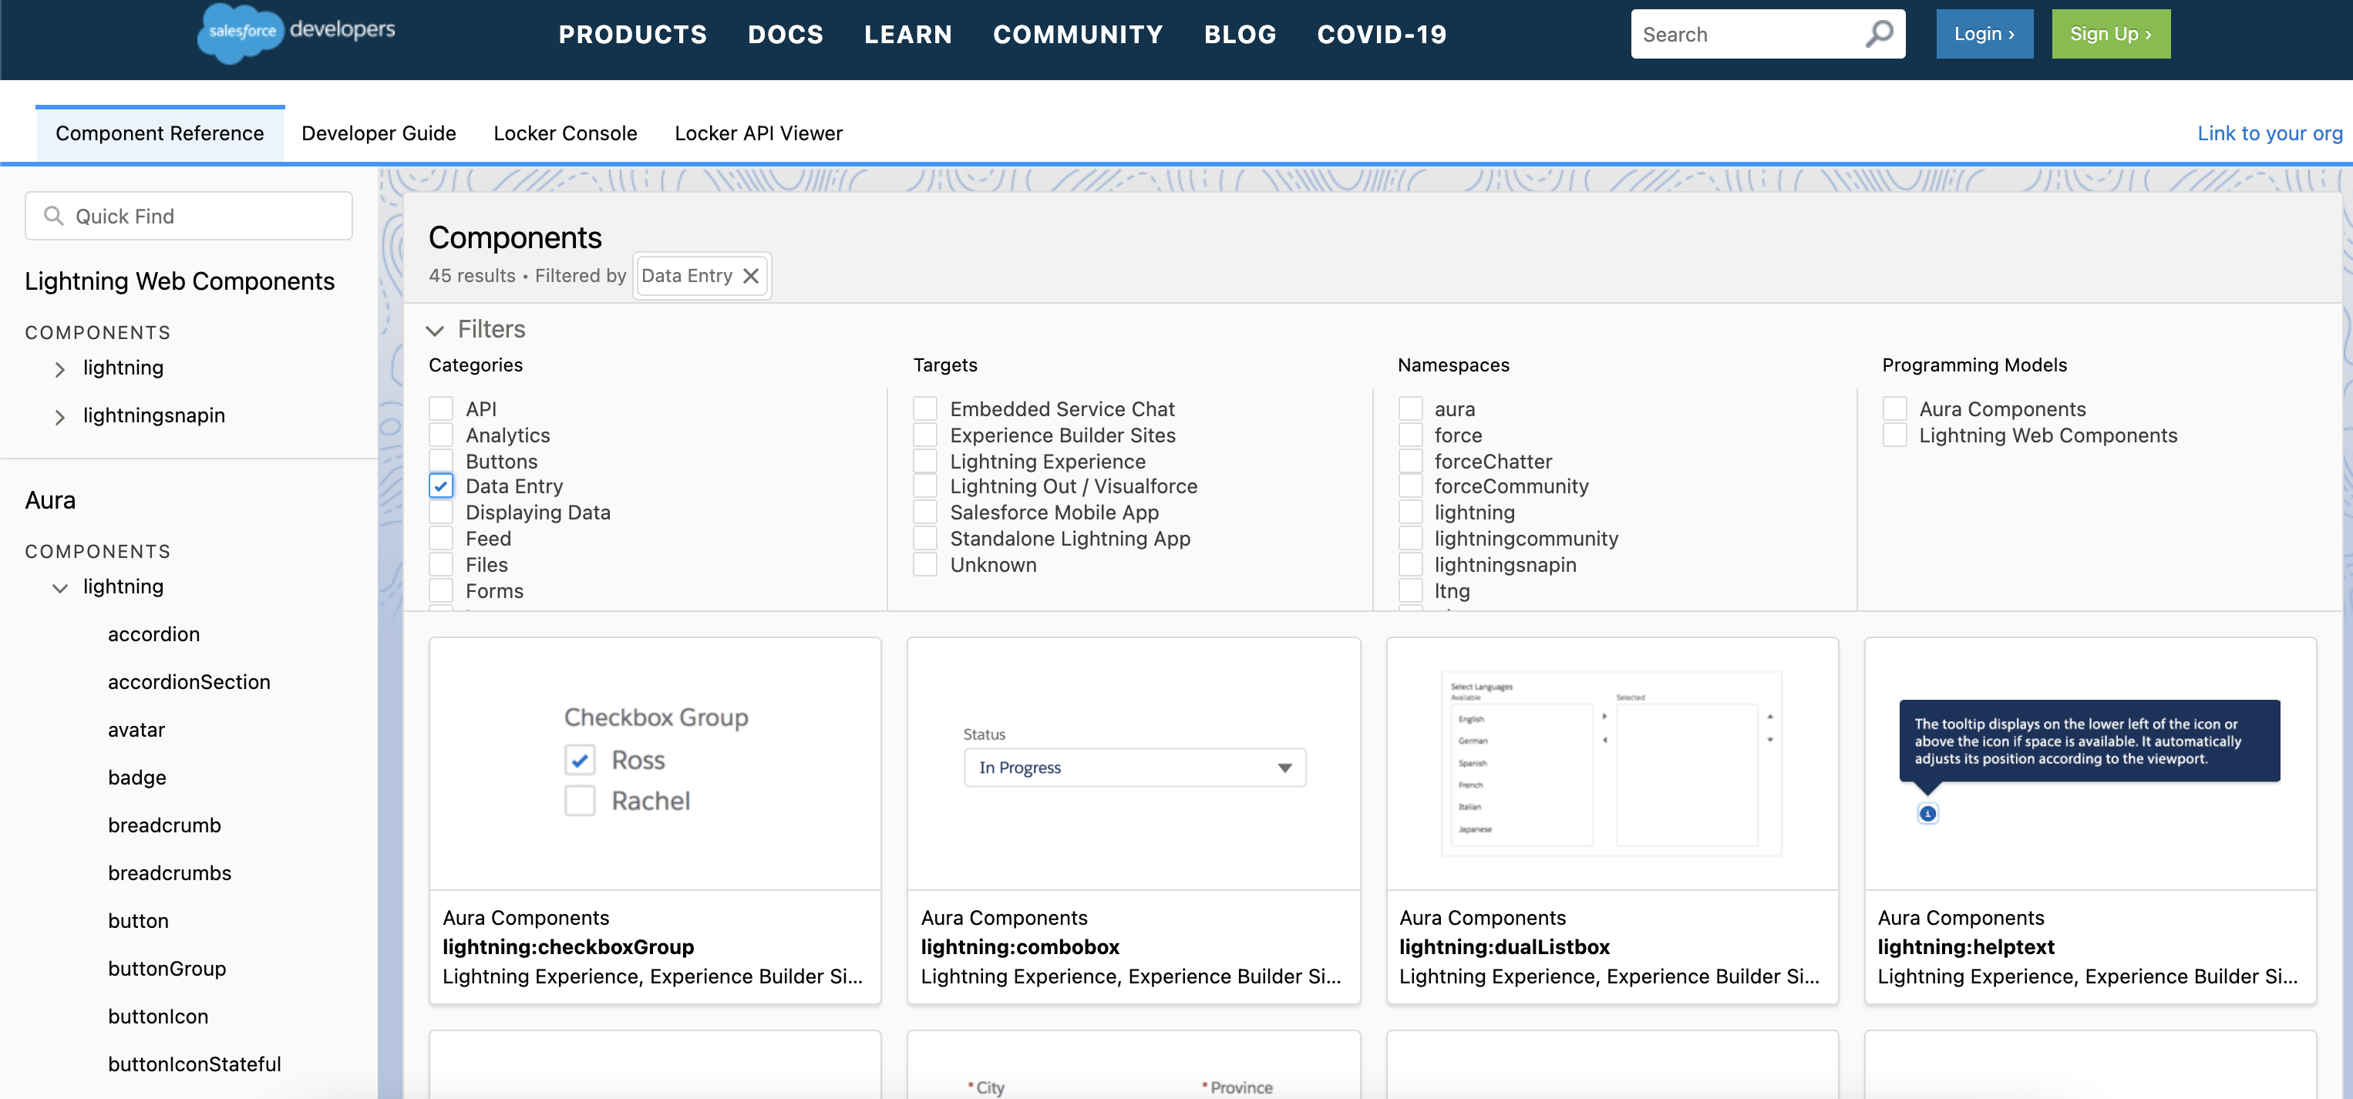Check the Unknown target checkbox

(925, 565)
